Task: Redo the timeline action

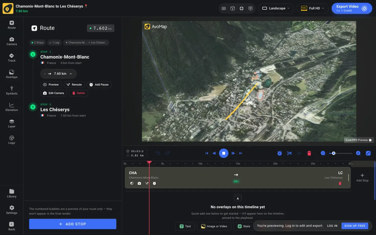Action: click(x=168, y=153)
